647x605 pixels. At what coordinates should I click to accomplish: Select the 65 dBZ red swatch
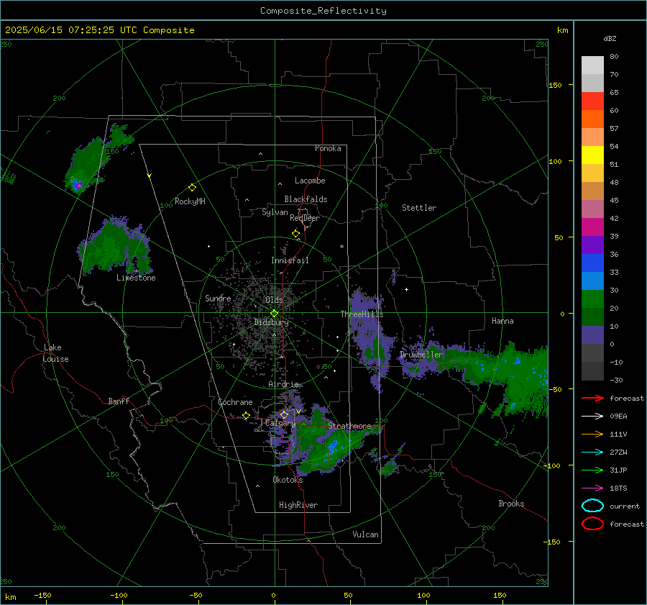click(592, 101)
